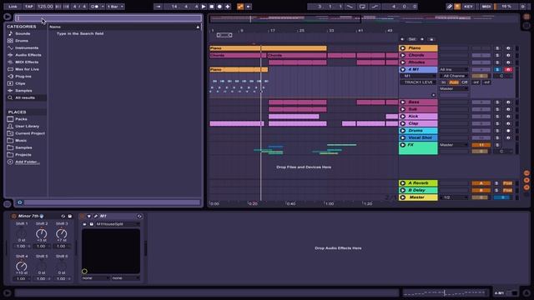Toggle the MIDI Arrangement Overdub plus button

pos(228,7)
